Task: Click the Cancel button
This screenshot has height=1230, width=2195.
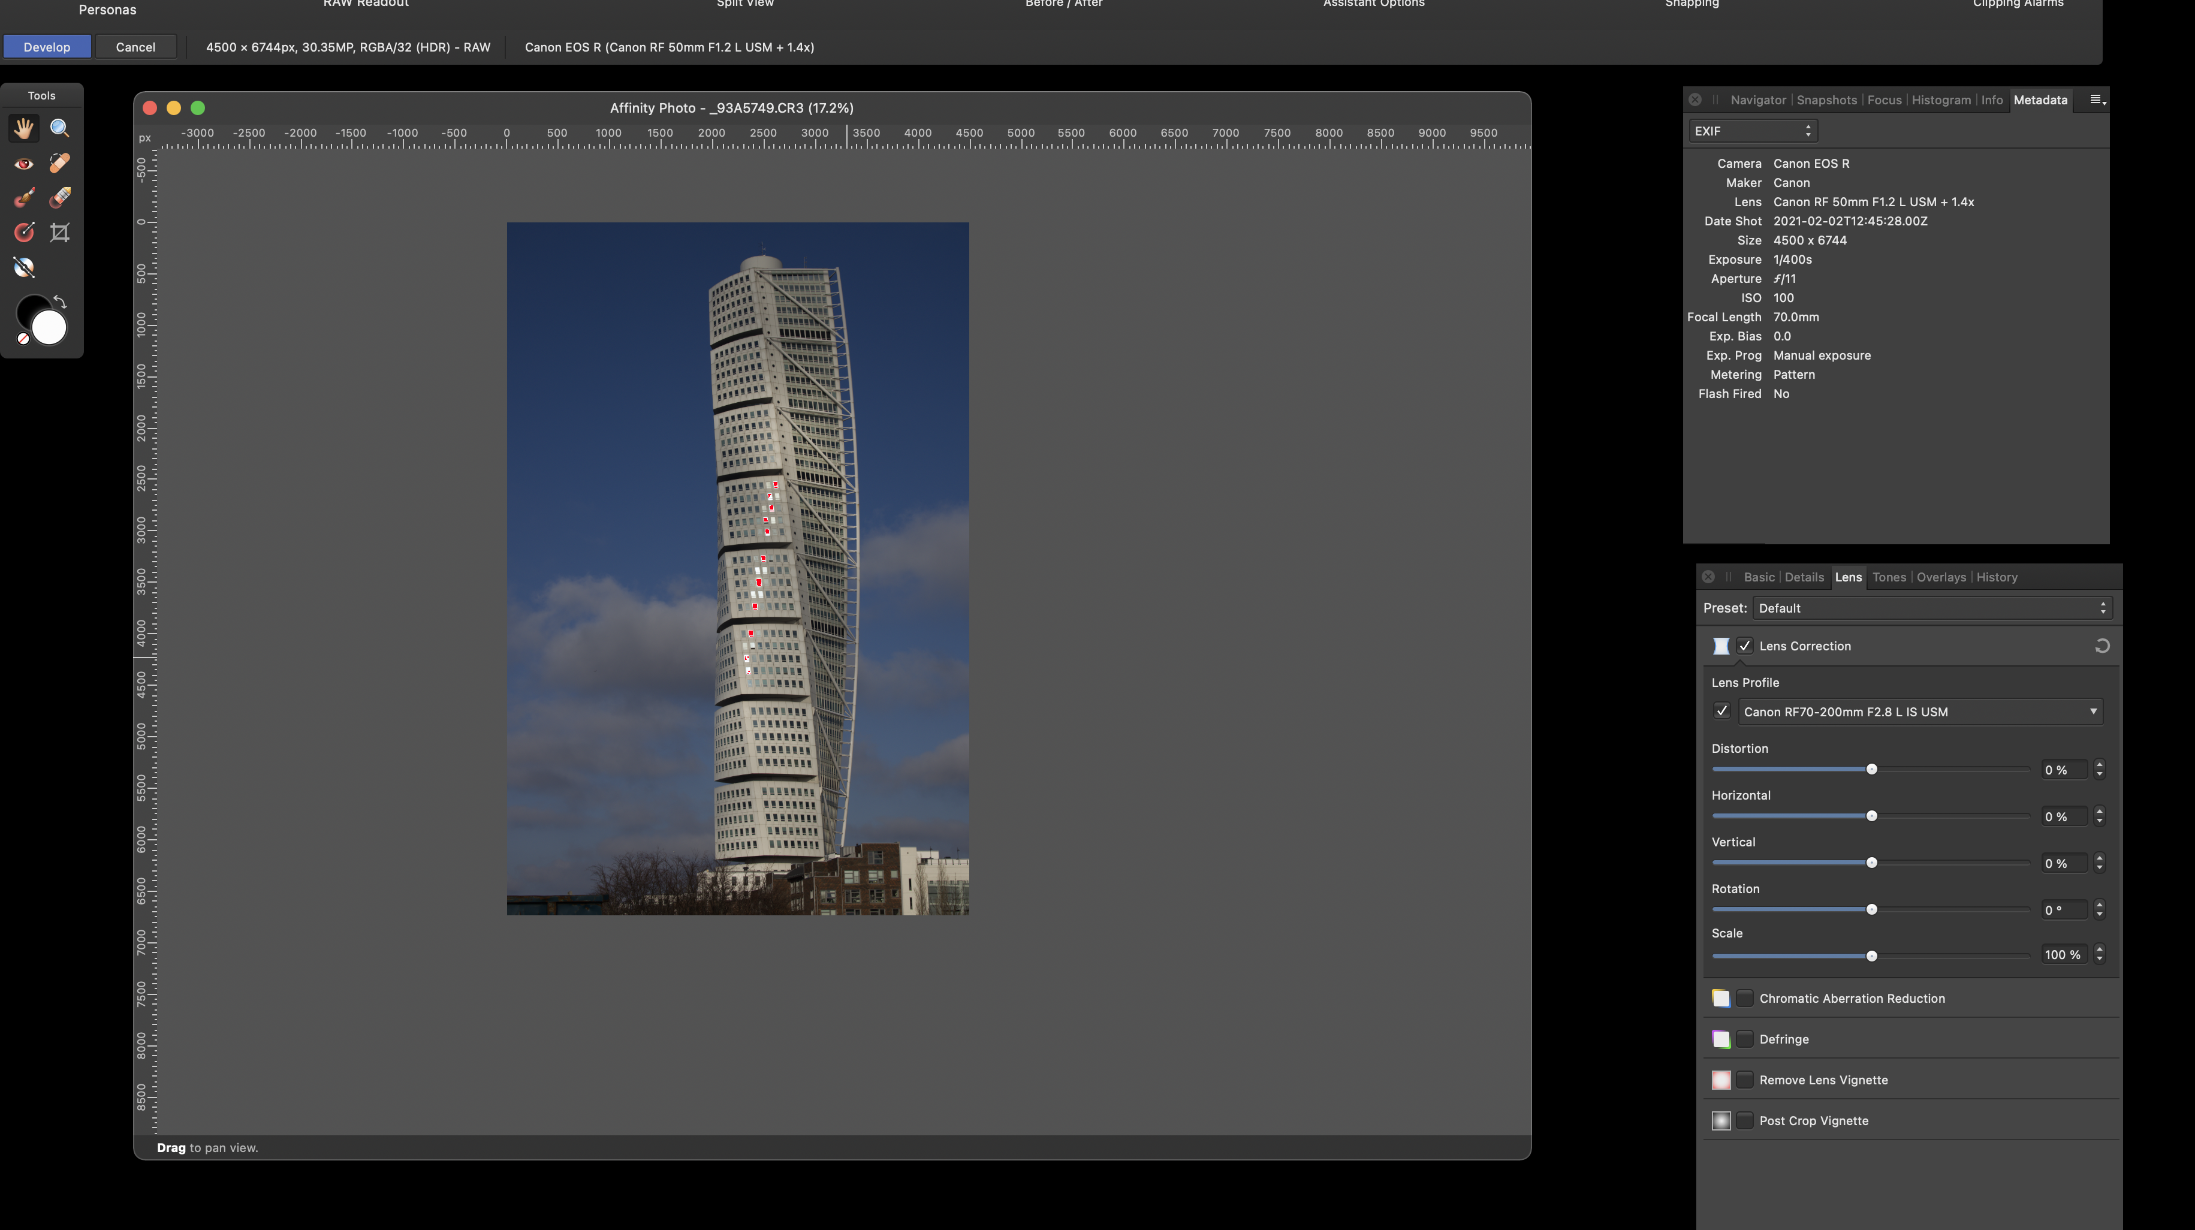Action: 135,47
